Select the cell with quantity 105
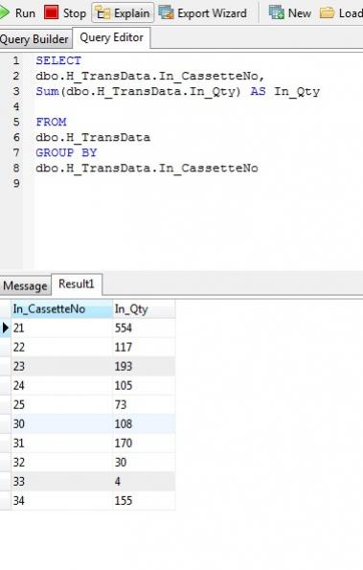The width and height of the screenshot is (363, 570). point(144,386)
